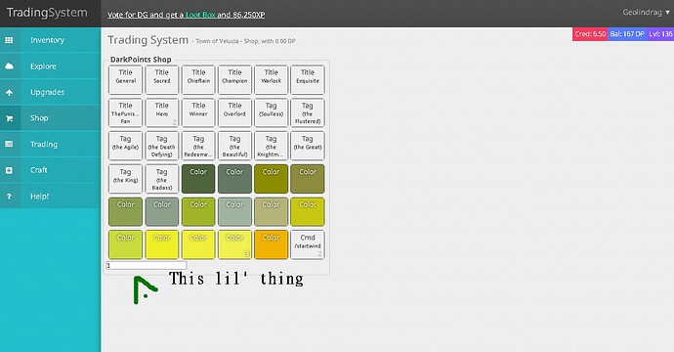Pick the orange Color swatch
The height and width of the screenshot is (352, 674).
coord(272,244)
